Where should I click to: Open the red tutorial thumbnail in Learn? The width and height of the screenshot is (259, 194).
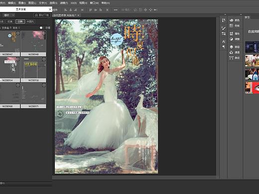tap(252, 88)
